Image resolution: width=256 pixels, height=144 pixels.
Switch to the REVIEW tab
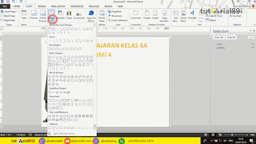click(x=108, y=6)
